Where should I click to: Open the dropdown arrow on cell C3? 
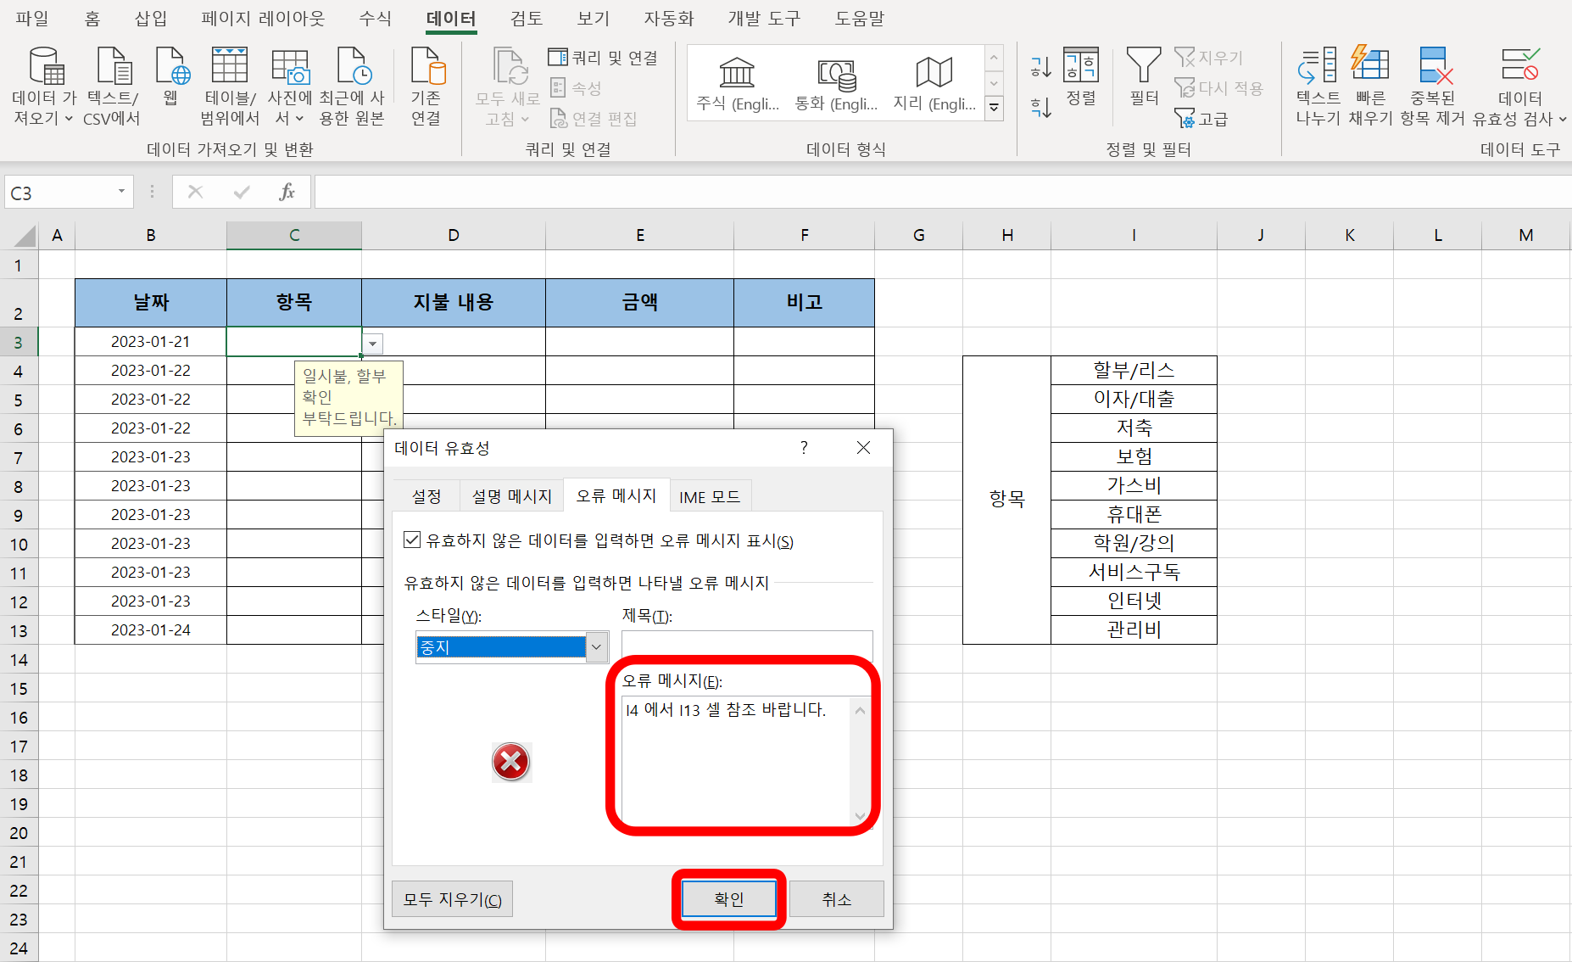click(x=372, y=344)
